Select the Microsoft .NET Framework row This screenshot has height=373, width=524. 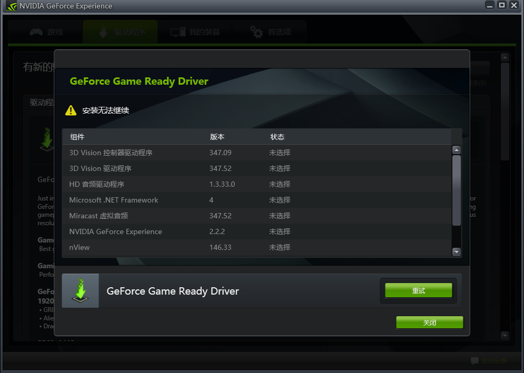click(256, 200)
